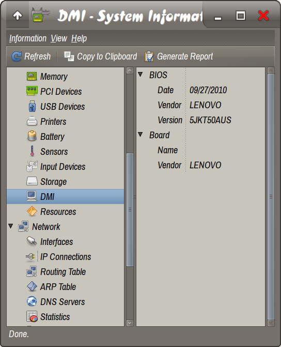Image resolution: width=281 pixels, height=347 pixels.
Task: Click Copy to Clipboard text button
Action: 107,56
